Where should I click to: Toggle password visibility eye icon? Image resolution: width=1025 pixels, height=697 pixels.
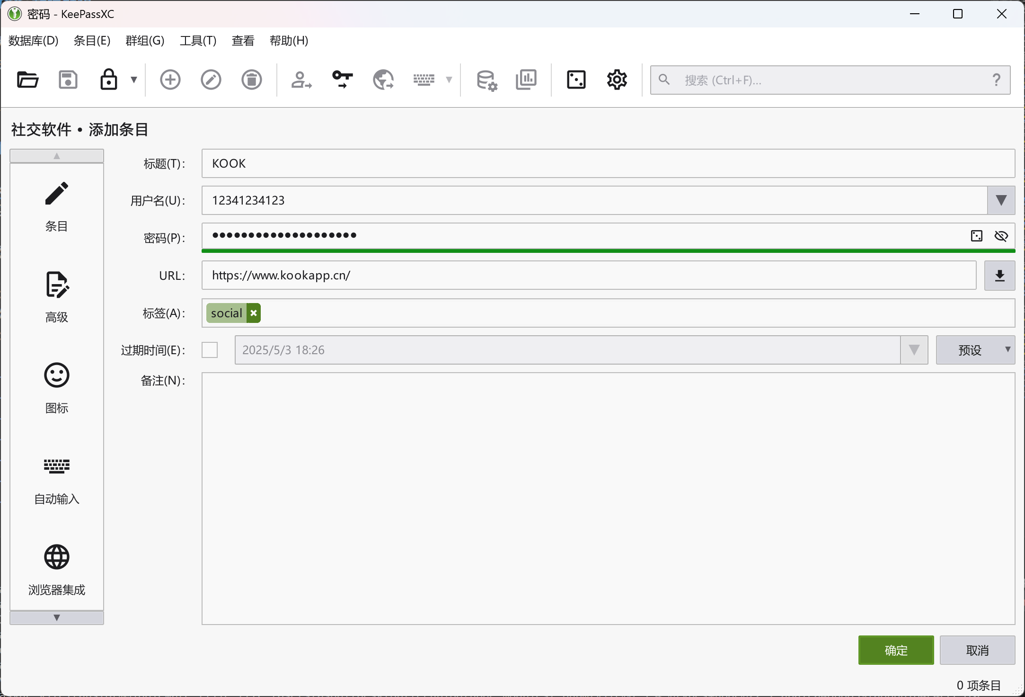(x=1001, y=236)
